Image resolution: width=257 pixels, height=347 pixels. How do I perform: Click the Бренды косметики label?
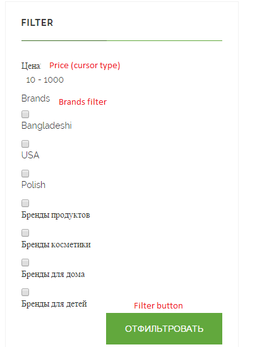56,245
